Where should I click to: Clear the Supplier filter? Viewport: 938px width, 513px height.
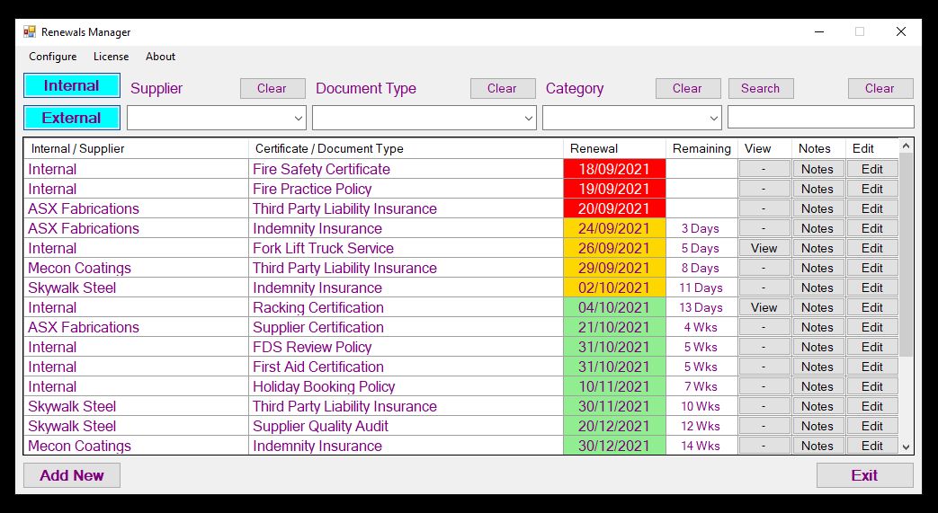(272, 88)
